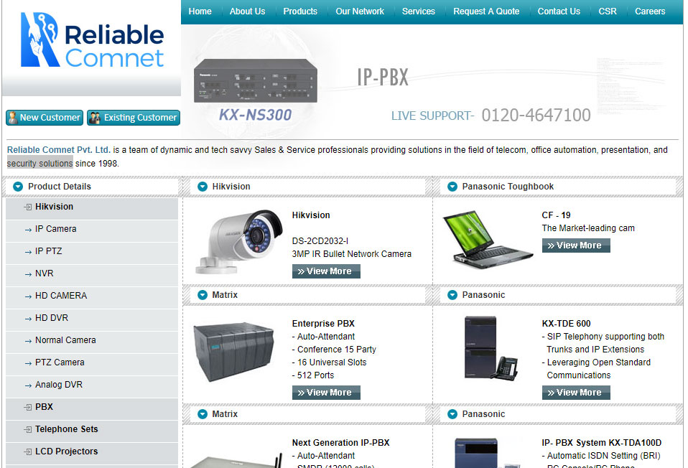
Task: Click the KX-TDE 600 product title
Action: [567, 324]
